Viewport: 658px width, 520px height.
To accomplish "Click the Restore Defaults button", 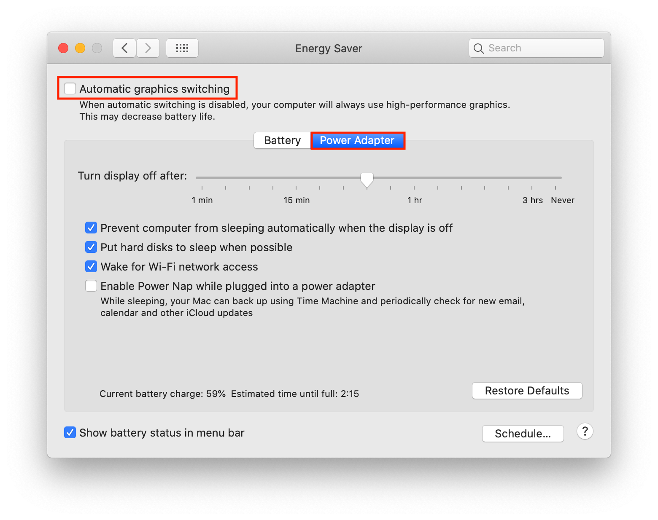I will [x=527, y=391].
